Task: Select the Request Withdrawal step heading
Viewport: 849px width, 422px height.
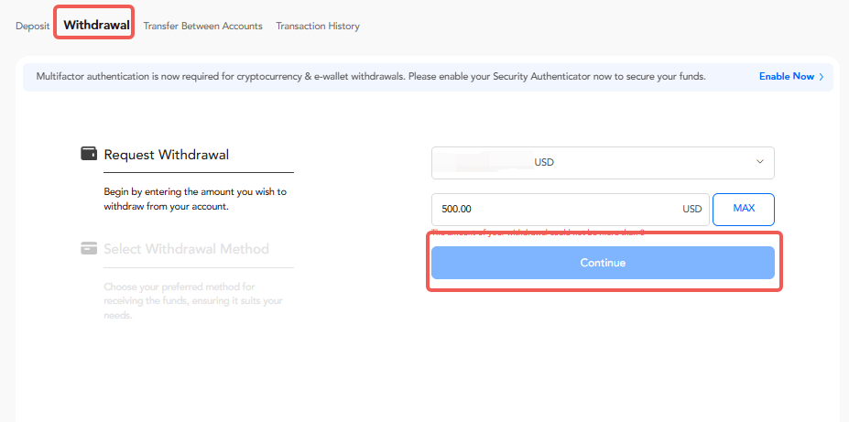Action: [166, 155]
